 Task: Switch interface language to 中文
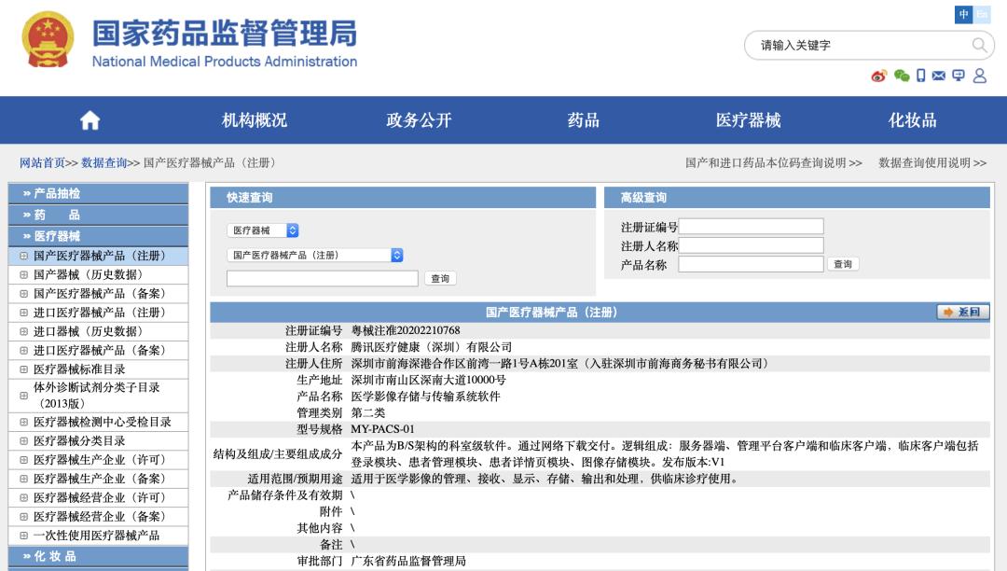(x=964, y=14)
